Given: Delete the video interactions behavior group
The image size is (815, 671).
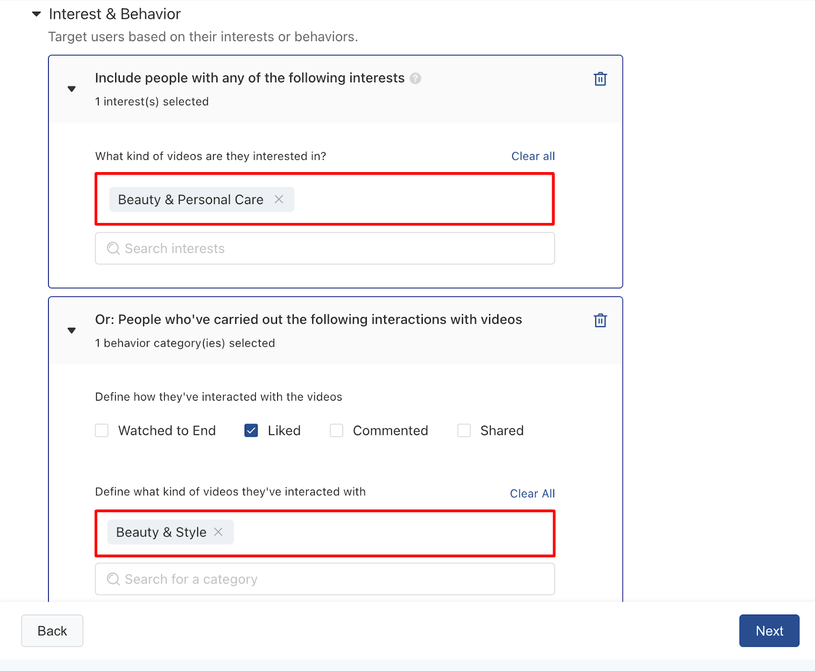Looking at the screenshot, I should (x=600, y=320).
